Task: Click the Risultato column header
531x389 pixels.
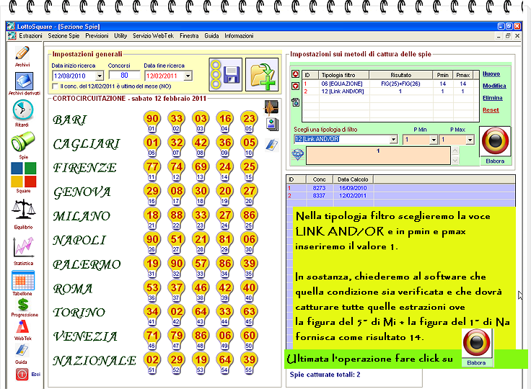Action: [x=401, y=75]
